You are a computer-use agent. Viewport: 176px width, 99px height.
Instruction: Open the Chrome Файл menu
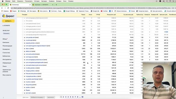point(14,1)
